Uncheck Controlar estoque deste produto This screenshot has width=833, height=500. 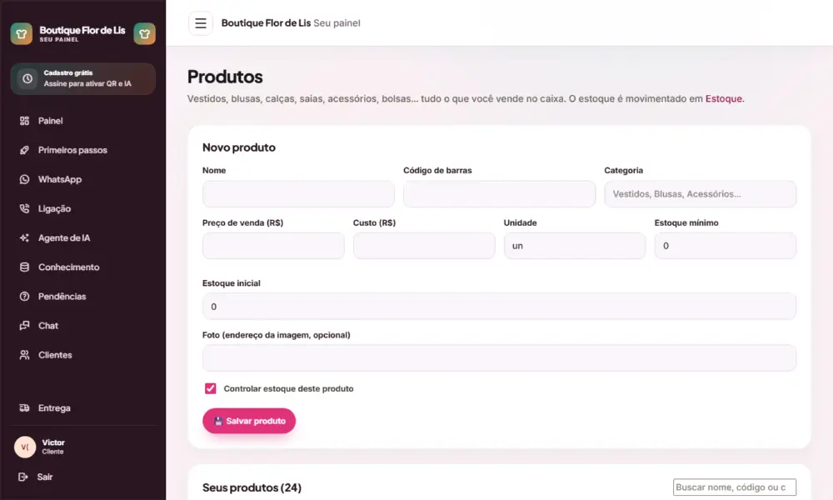pyautogui.click(x=211, y=388)
